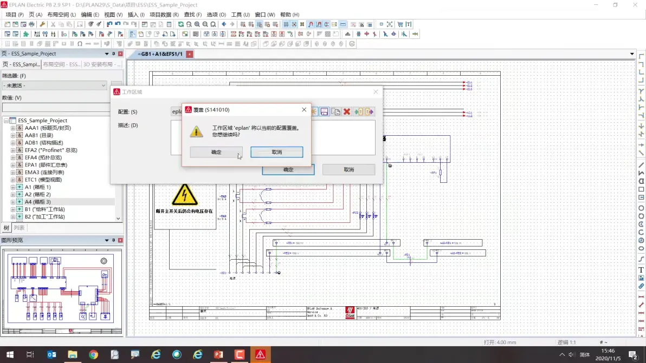
Task: Click the tree scrollbar down arrow
Action: 118,219
